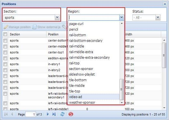Go to previous page of positions
Viewport: 169px width, 120px height.
pyautogui.click(x=12, y=114)
